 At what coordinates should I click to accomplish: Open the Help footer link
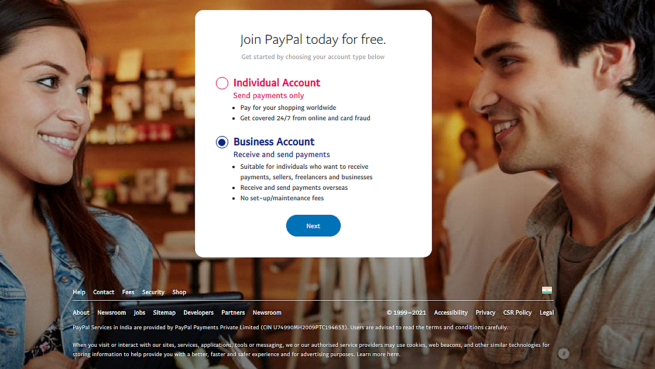tap(79, 292)
